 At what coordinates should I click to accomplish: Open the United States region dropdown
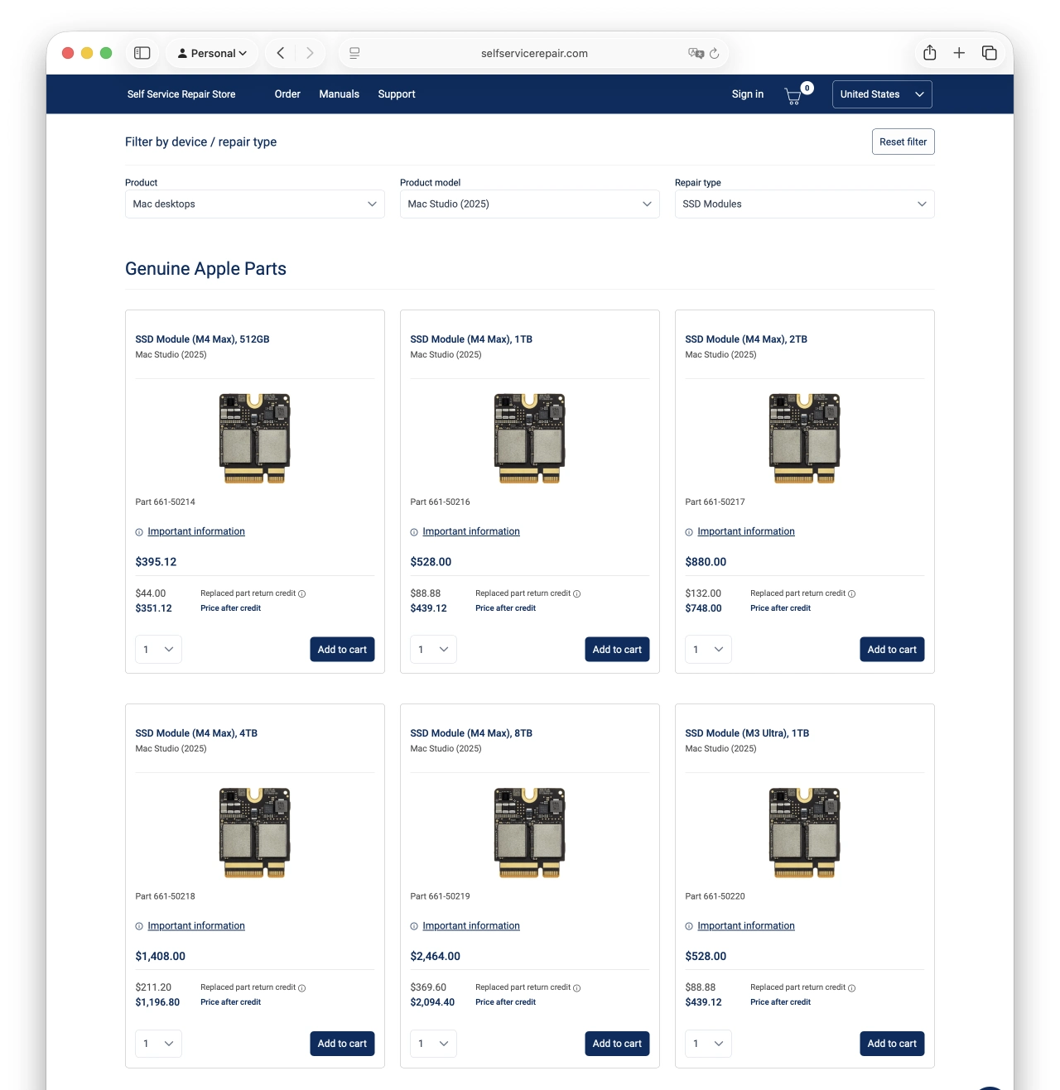[x=882, y=94]
